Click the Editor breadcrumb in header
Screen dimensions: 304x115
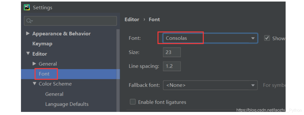click(132, 20)
